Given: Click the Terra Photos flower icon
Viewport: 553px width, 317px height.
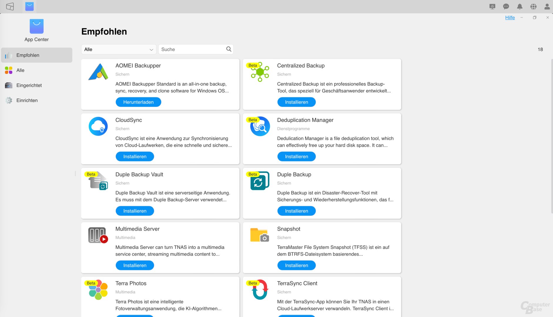Looking at the screenshot, I should pyautogui.click(x=98, y=289).
